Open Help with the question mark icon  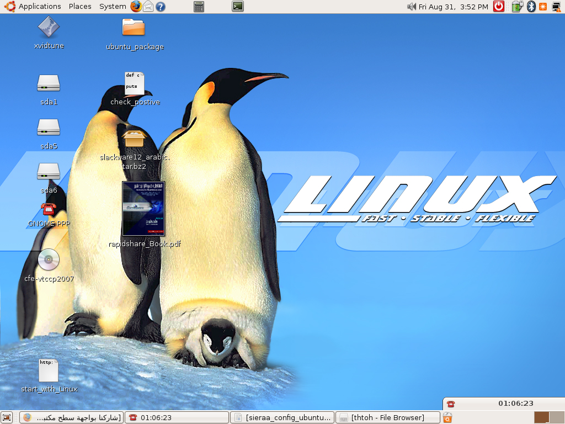(161, 7)
